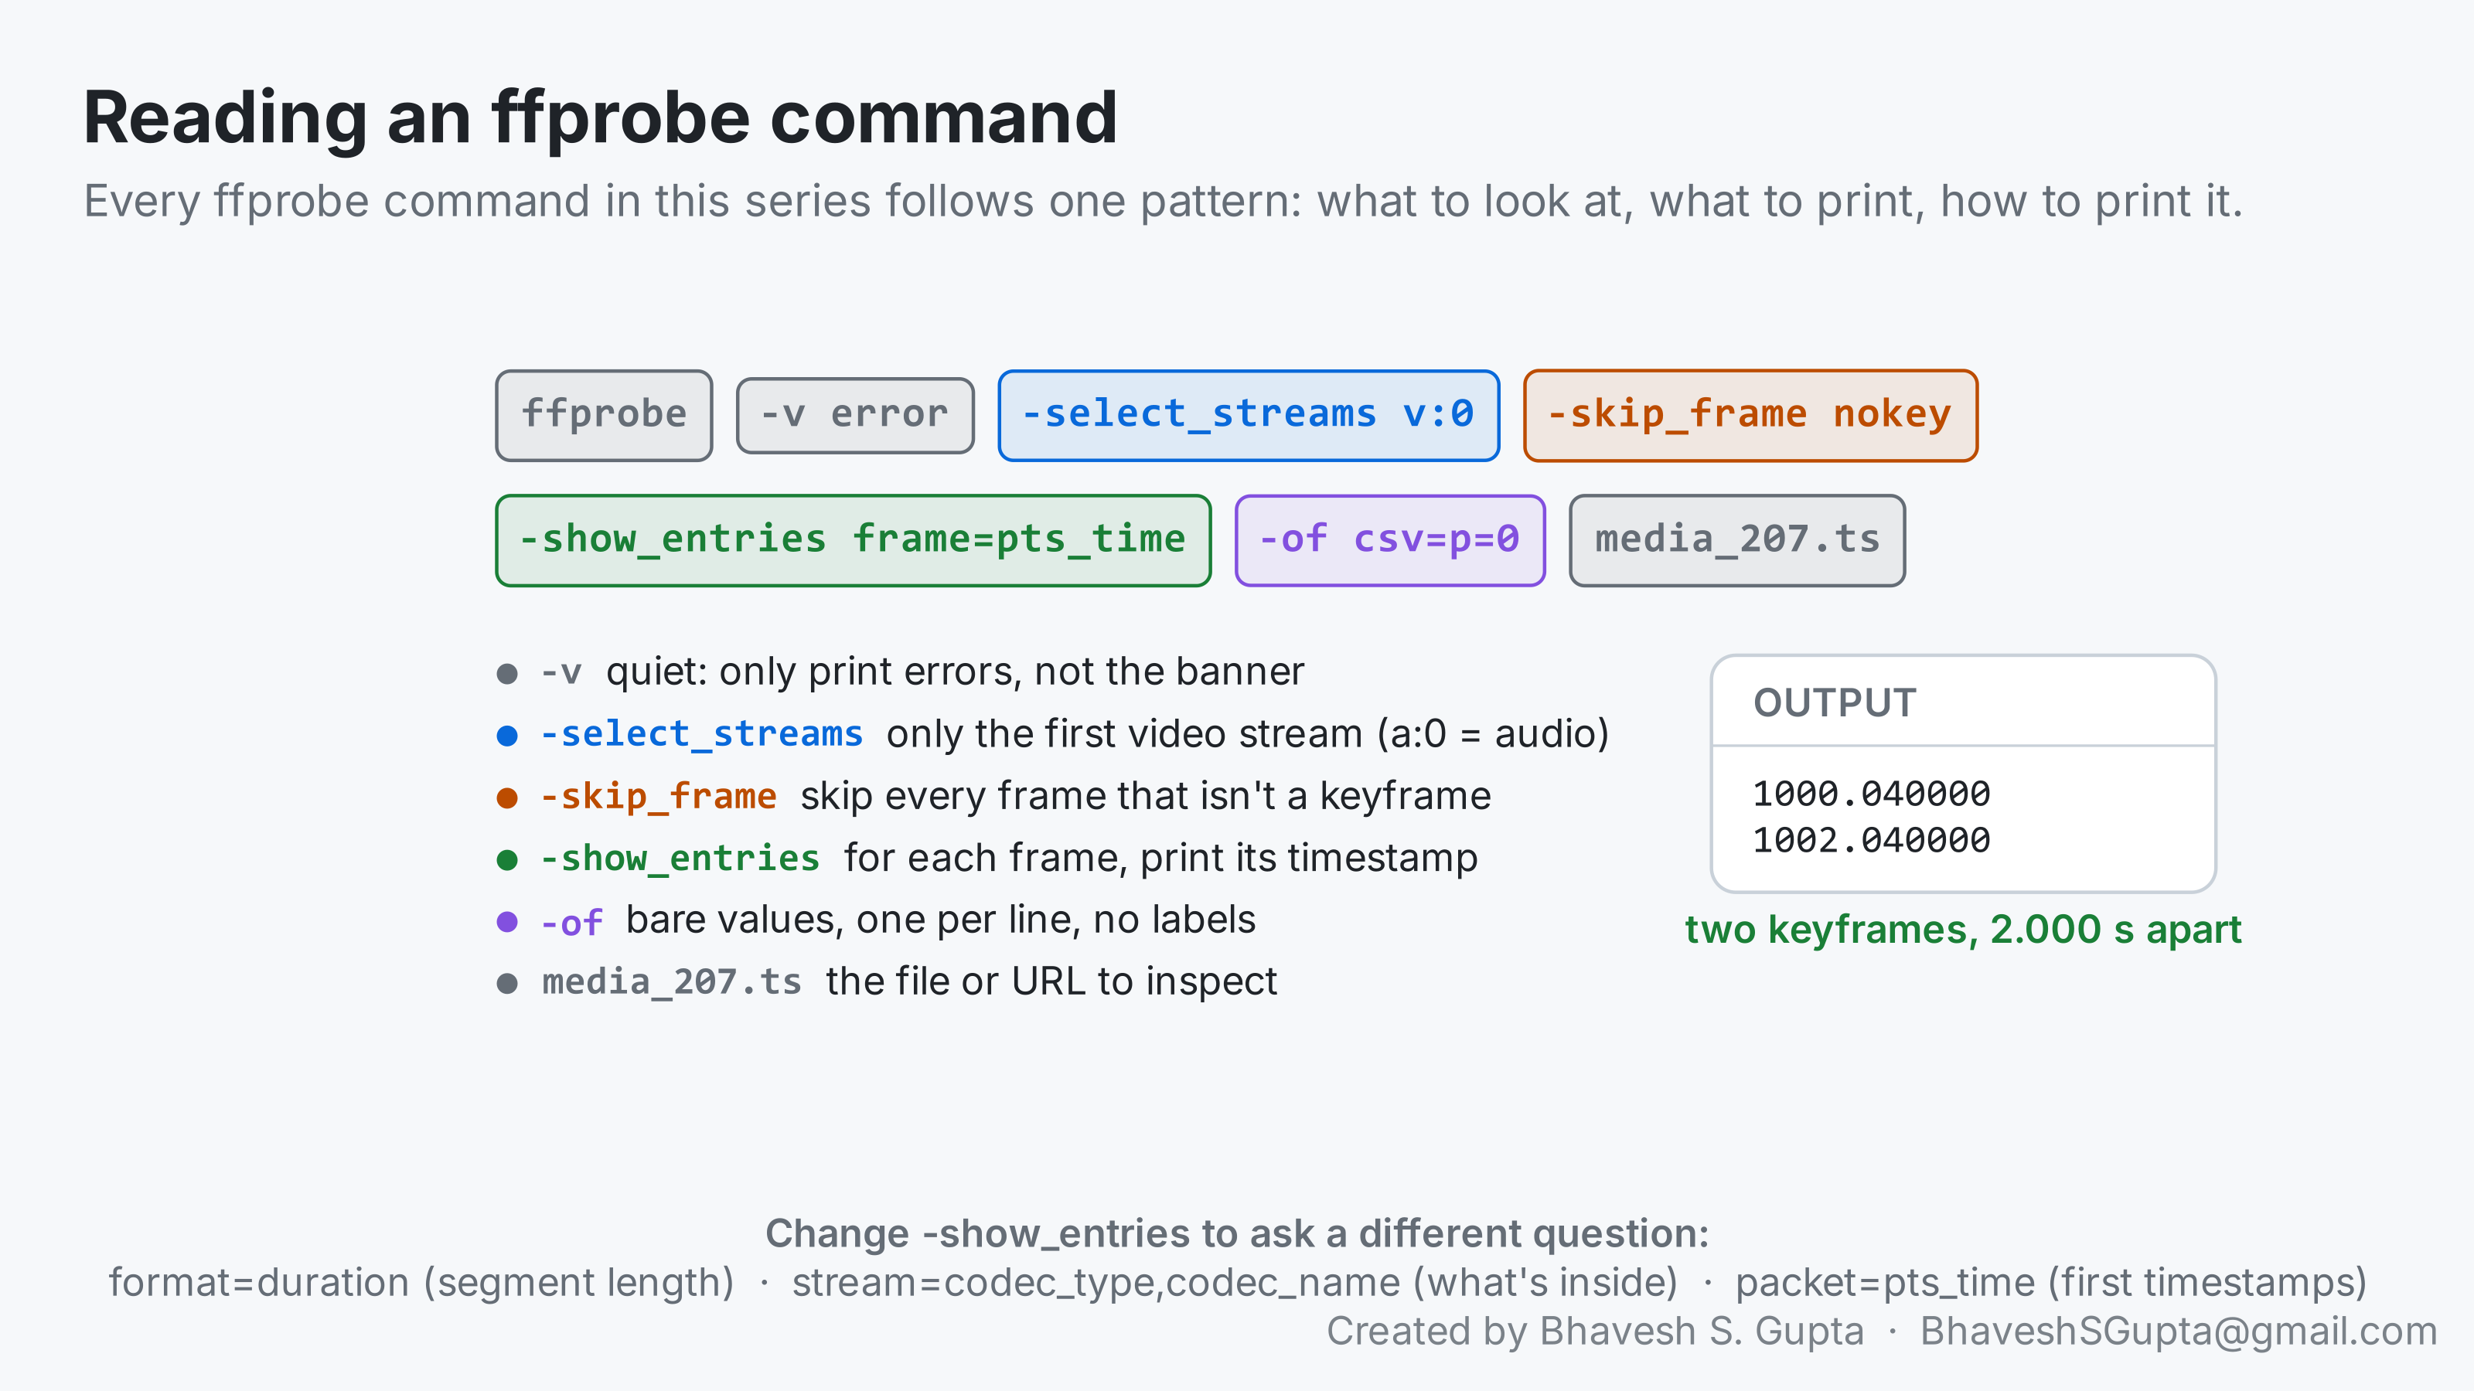The height and width of the screenshot is (1391, 2474).
Task: Click the blue bullet beside -select_streams
Action: (507, 736)
